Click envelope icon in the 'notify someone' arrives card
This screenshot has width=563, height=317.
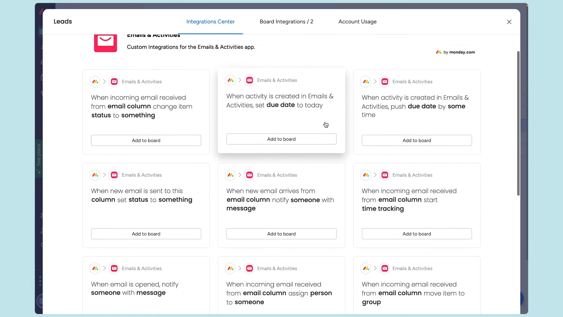pos(250,175)
